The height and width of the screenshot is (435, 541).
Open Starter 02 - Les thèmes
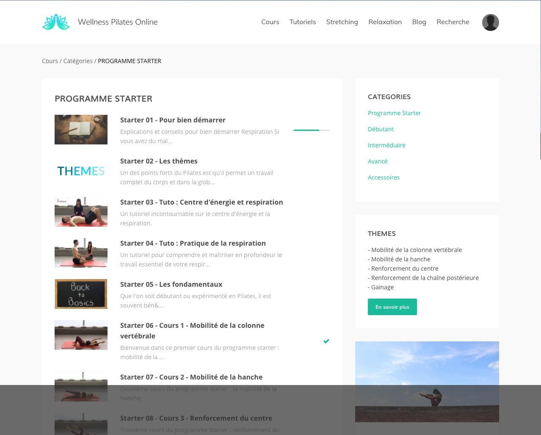(159, 161)
